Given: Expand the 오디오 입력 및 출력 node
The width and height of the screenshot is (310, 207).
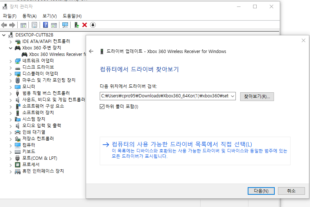Looking at the screenshot, I should (x=11, y=126).
